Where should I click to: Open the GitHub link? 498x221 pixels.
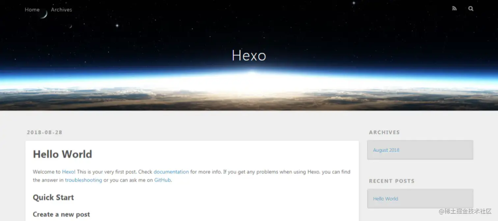[x=162, y=180]
